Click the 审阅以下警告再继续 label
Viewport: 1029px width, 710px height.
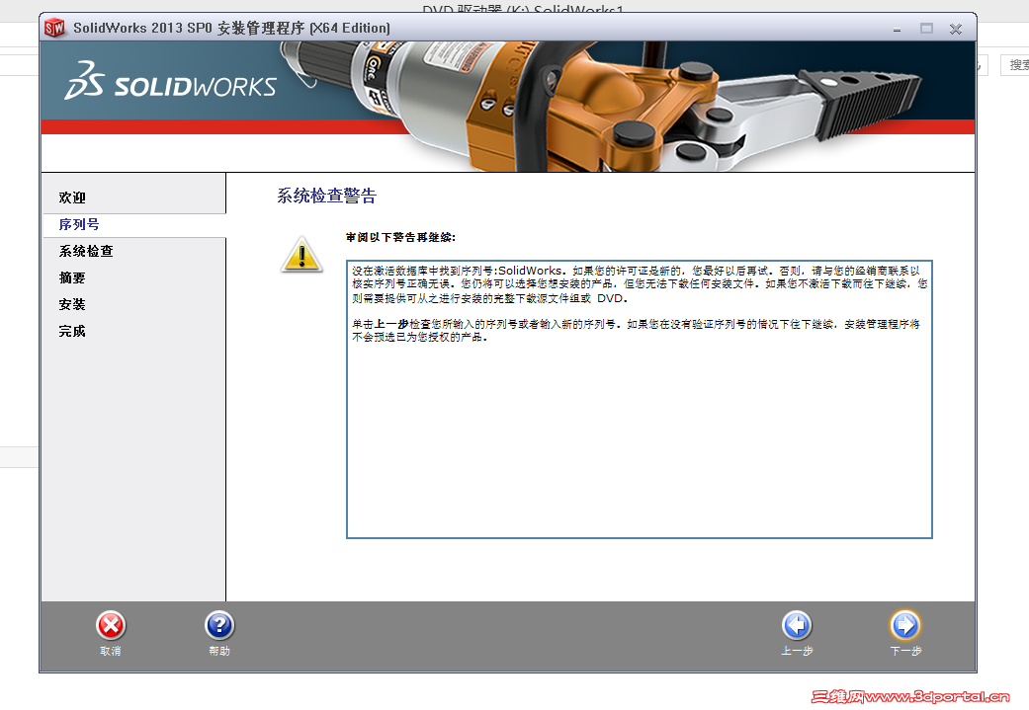pyautogui.click(x=400, y=237)
